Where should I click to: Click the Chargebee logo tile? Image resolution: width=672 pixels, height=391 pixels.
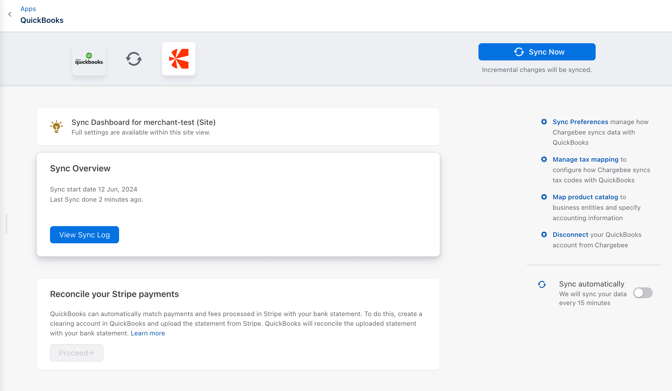pos(179,59)
